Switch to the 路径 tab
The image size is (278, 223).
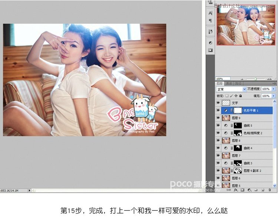[x=238, y=83]
